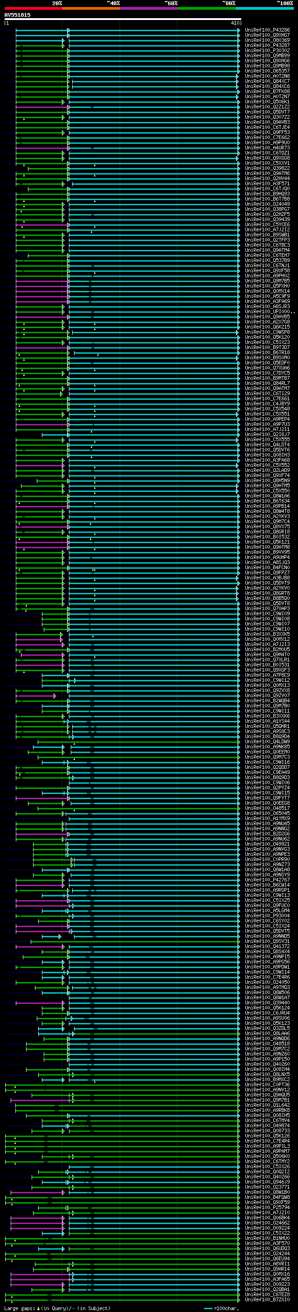Select UniRef100_Q0MX14 entry
Image resolution: width=298 pixels, height=1312 pixels.
(267, 291)
